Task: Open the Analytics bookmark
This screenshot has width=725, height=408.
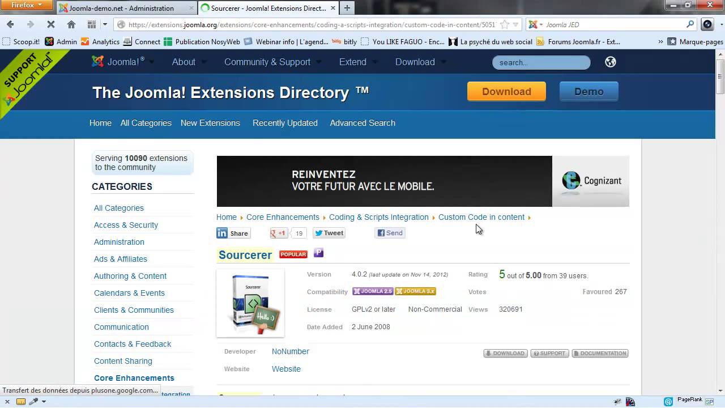Action: click(100, 41)
